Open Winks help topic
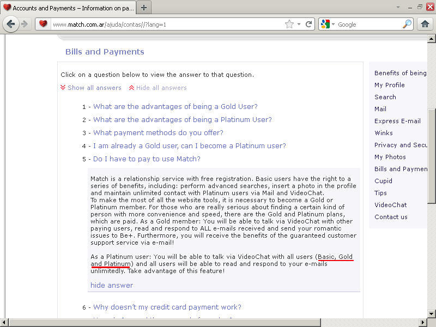 [384, 133]
